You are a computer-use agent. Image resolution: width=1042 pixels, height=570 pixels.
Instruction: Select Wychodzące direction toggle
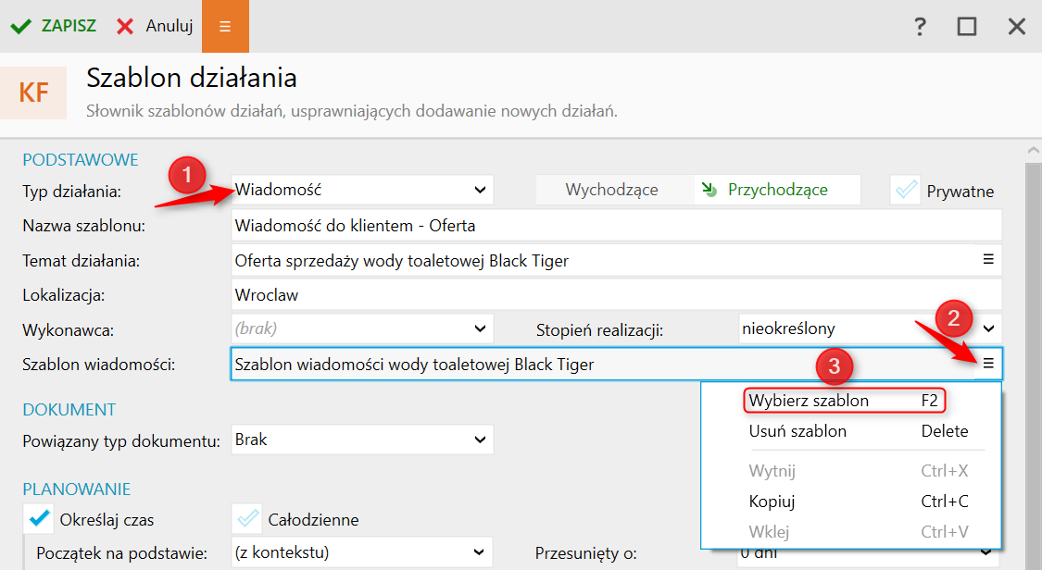click(611, 190)
